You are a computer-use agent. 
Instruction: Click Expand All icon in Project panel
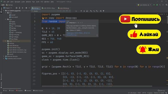coord(19,8)
